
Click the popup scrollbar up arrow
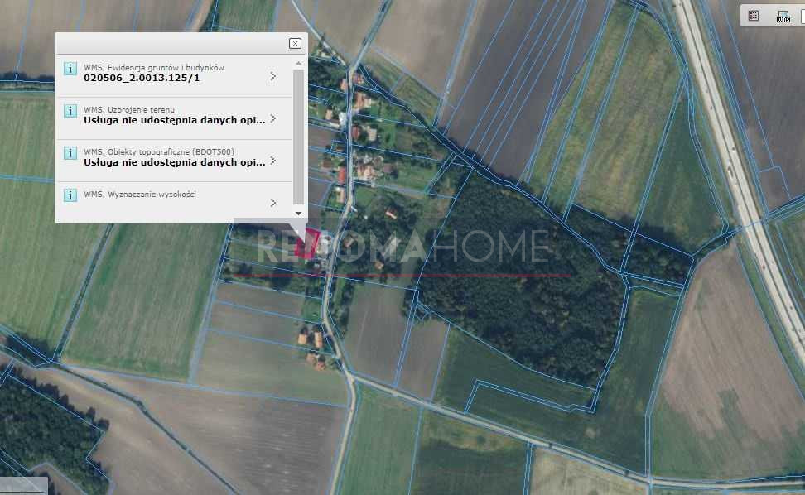pos(299,63)
